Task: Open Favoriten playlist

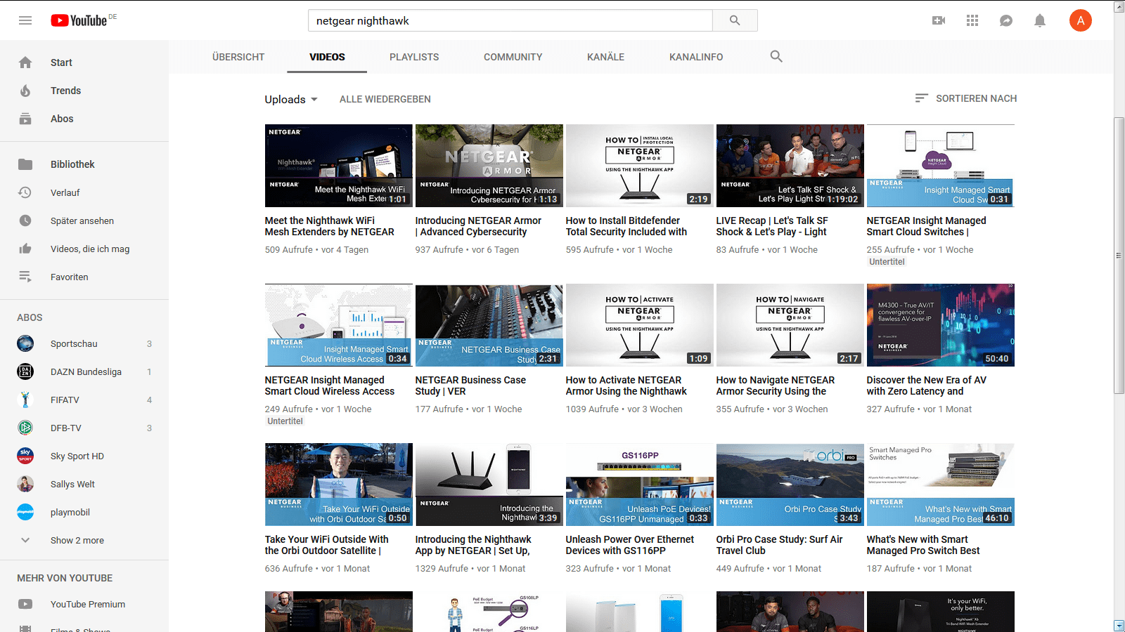Action: pyautogui.click(x=84, y=277)
